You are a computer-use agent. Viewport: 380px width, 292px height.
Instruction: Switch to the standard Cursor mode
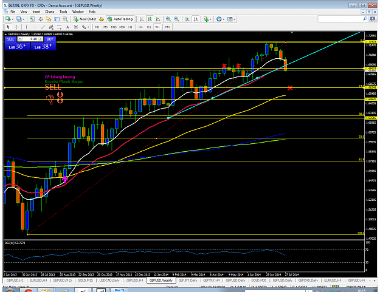point(8,27)
